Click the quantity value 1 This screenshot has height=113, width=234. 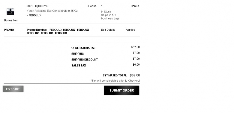[x=102, y=6]
